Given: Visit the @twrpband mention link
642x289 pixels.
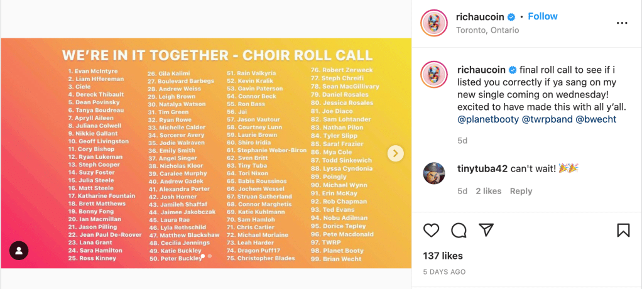Looking at the screenshot, I should 547,119.
